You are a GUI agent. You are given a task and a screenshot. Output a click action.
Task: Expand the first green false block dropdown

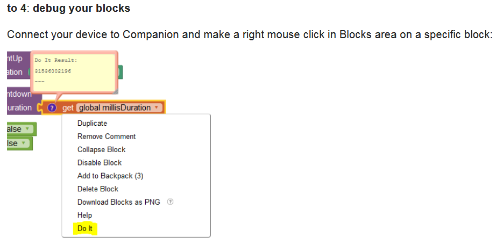(x=27, y=129)
